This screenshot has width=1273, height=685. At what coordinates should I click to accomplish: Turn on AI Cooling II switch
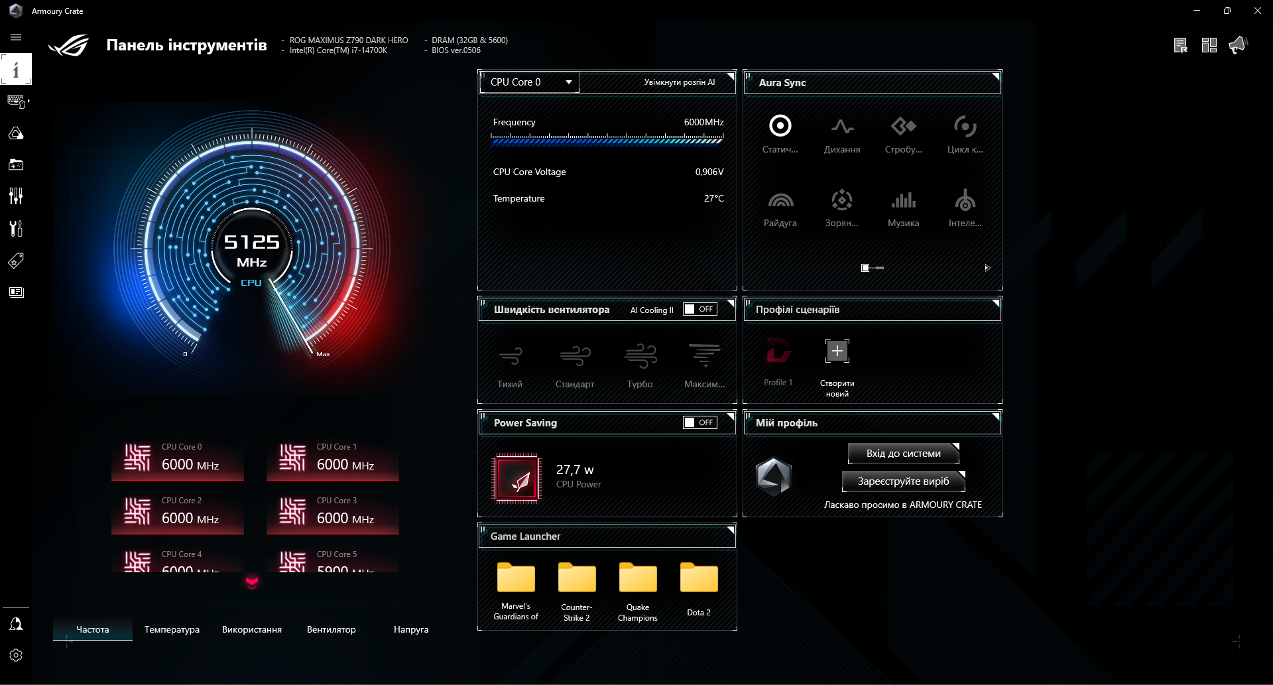[x=699, y=308]
